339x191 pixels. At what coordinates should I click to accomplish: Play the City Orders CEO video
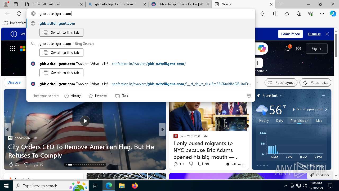(x=85, y=121)
